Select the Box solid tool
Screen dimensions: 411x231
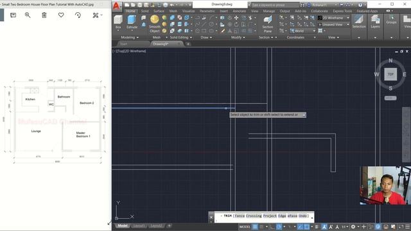[118, 22]
